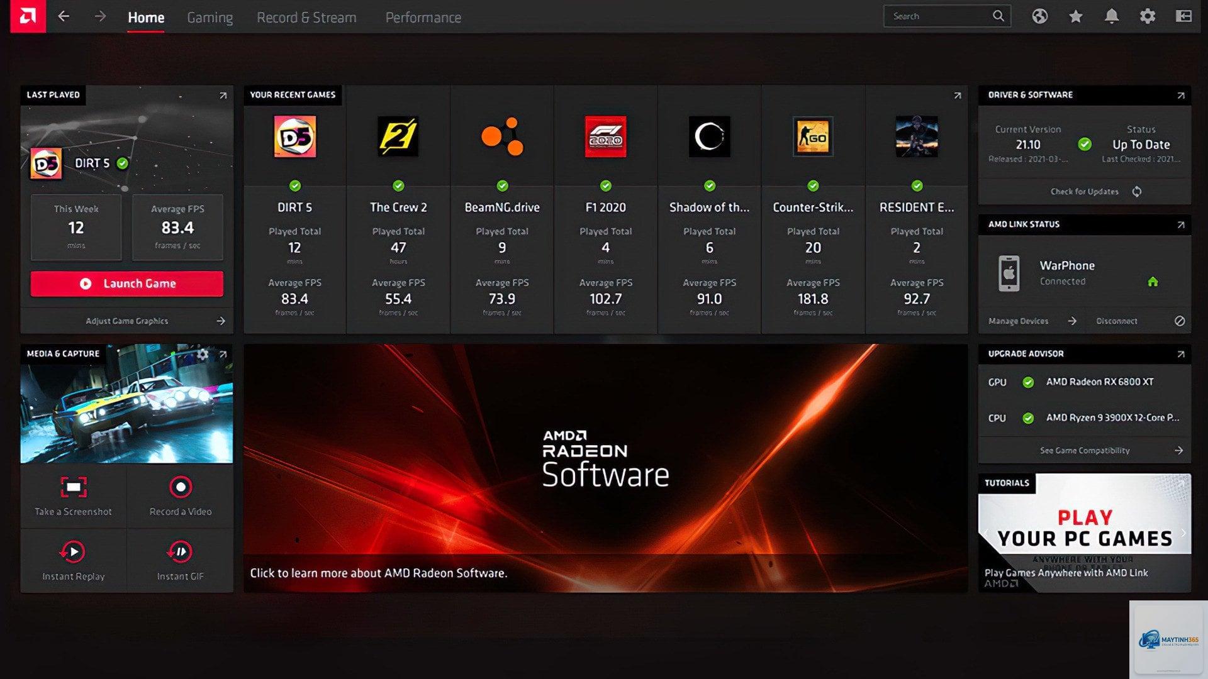This screenshot has width=1208, height=679.
Task: Click The Crew 2 game icon
Action: click(x=398, y=136)
